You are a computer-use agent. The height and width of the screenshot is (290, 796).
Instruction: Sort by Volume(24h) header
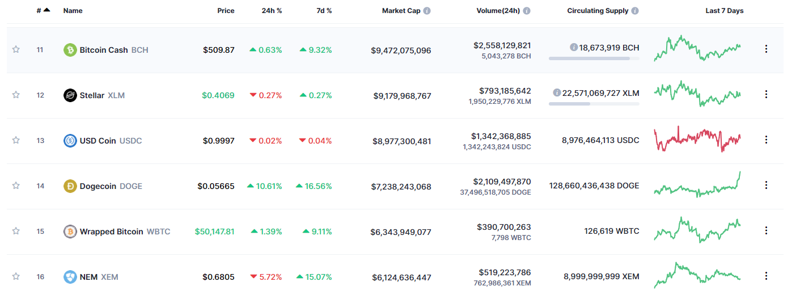tap(498, 11)
